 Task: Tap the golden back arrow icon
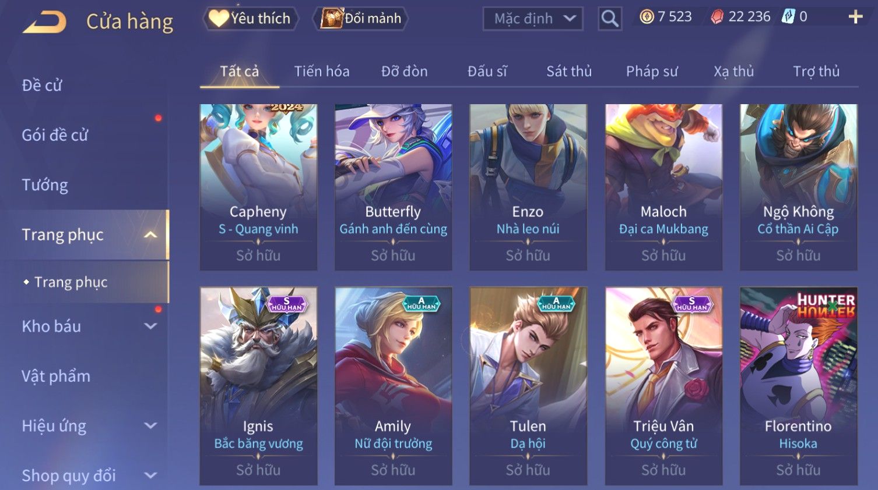pos(44,22)
